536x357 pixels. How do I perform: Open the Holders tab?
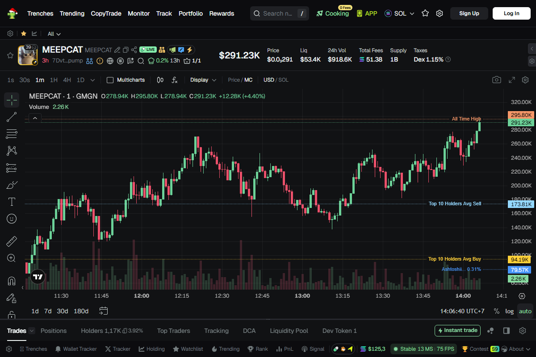100,331
